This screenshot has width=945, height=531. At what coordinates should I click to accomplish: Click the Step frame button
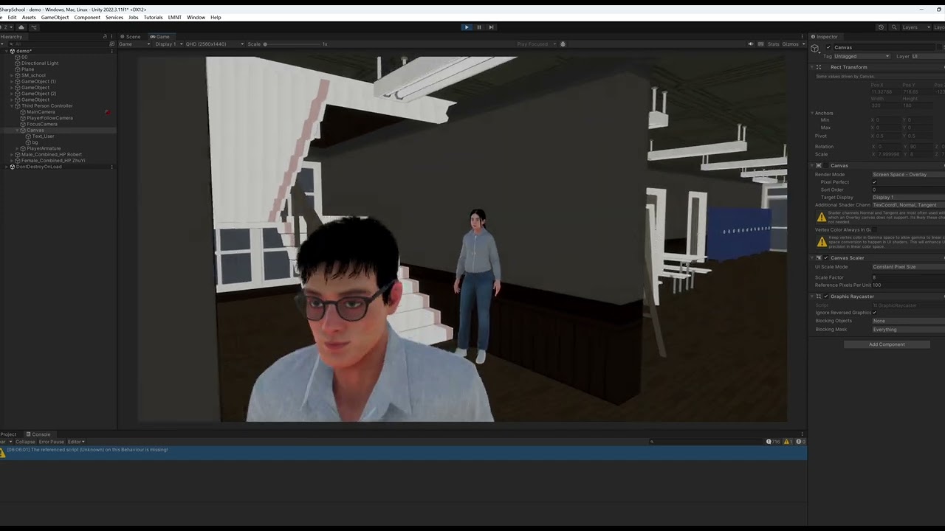(491, 27)
